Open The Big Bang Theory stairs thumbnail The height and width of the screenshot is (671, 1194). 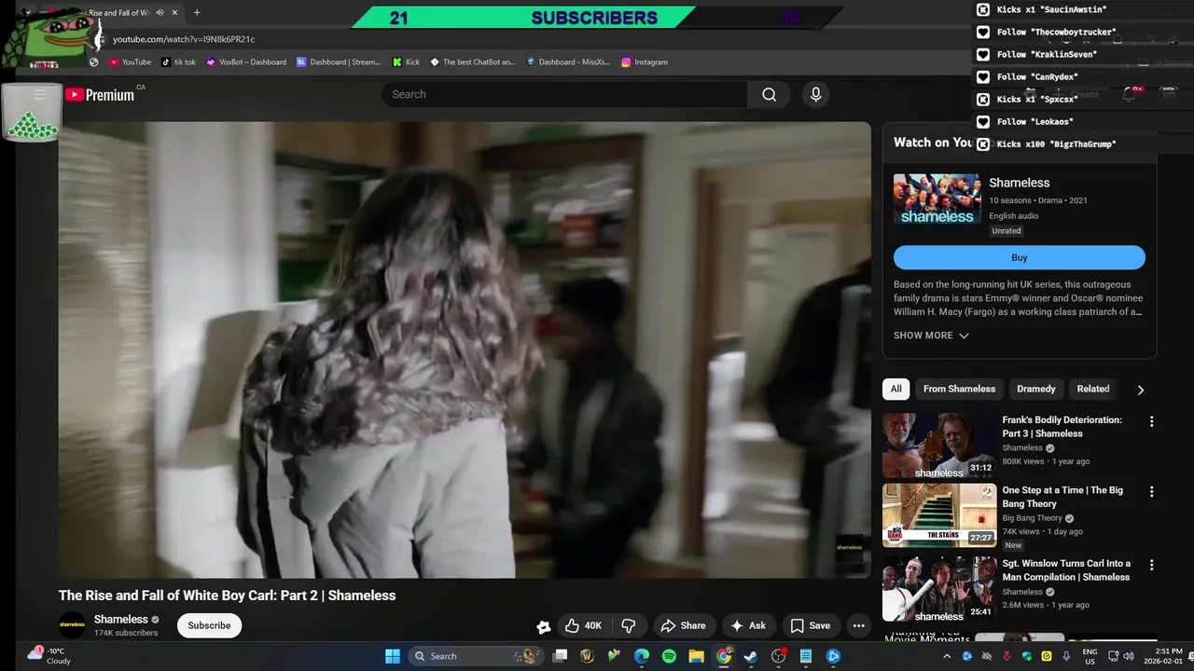[939, 515]
